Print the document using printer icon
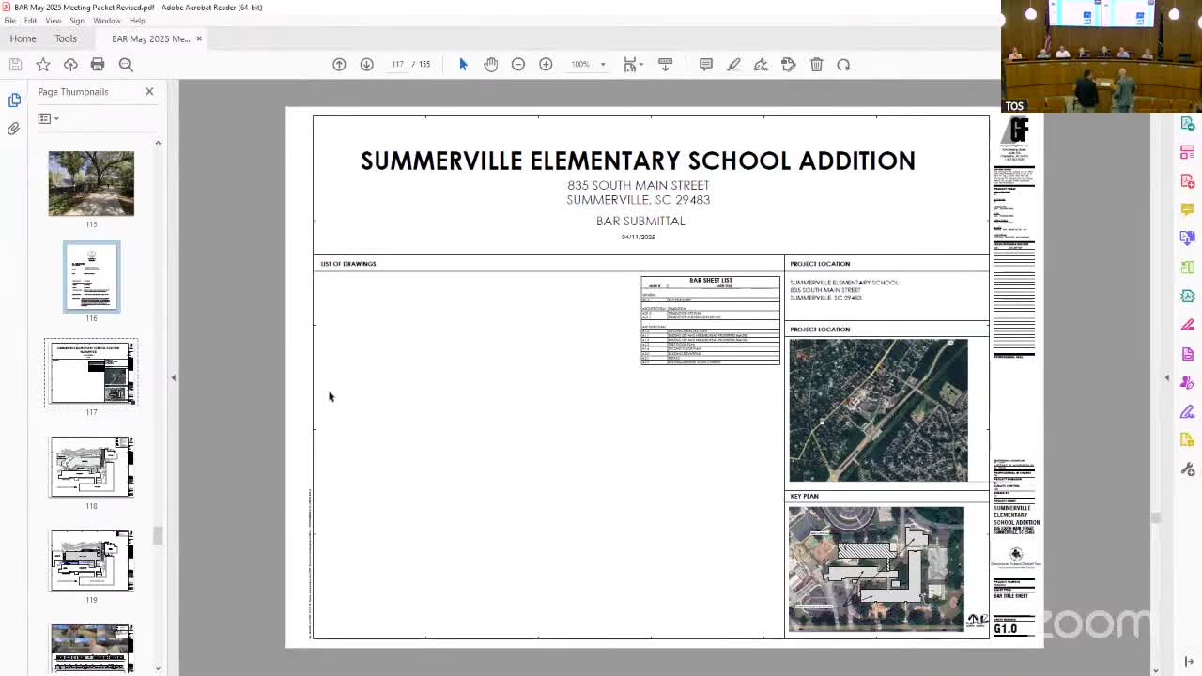The height and width of the screenshot is (676, 1202). [98, 64]
